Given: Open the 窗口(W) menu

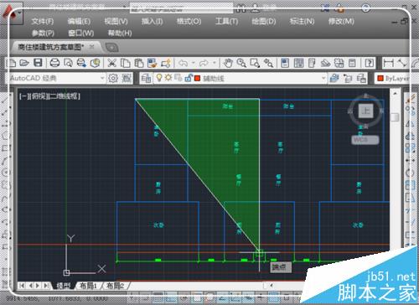Looking at the screenshot, I should click(81, 34).
